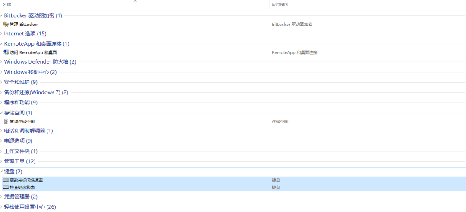The height and width of the screenshot is (212, 466).
Task: Click the 工作文件夹 (1) group title
Action: click(x=21, y=151)
